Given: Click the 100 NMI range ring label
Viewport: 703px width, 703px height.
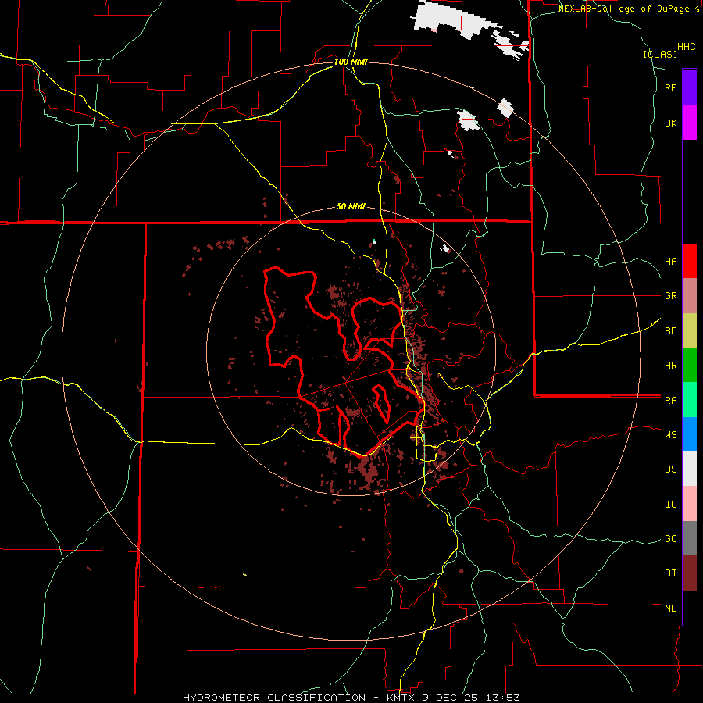Looking at the screenshot, I should [351, 62].
